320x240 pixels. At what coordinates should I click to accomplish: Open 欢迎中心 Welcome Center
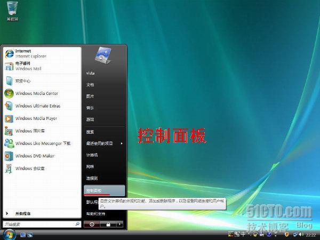point(42,81)
